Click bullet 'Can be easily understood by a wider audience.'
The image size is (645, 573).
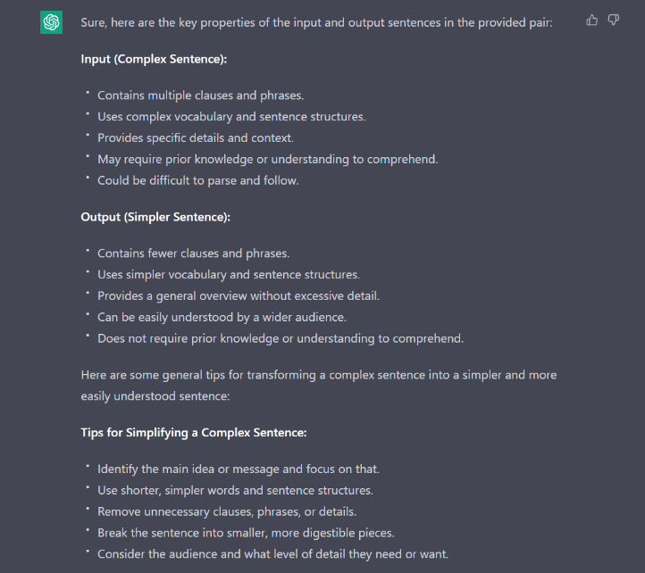coord(222,317)
